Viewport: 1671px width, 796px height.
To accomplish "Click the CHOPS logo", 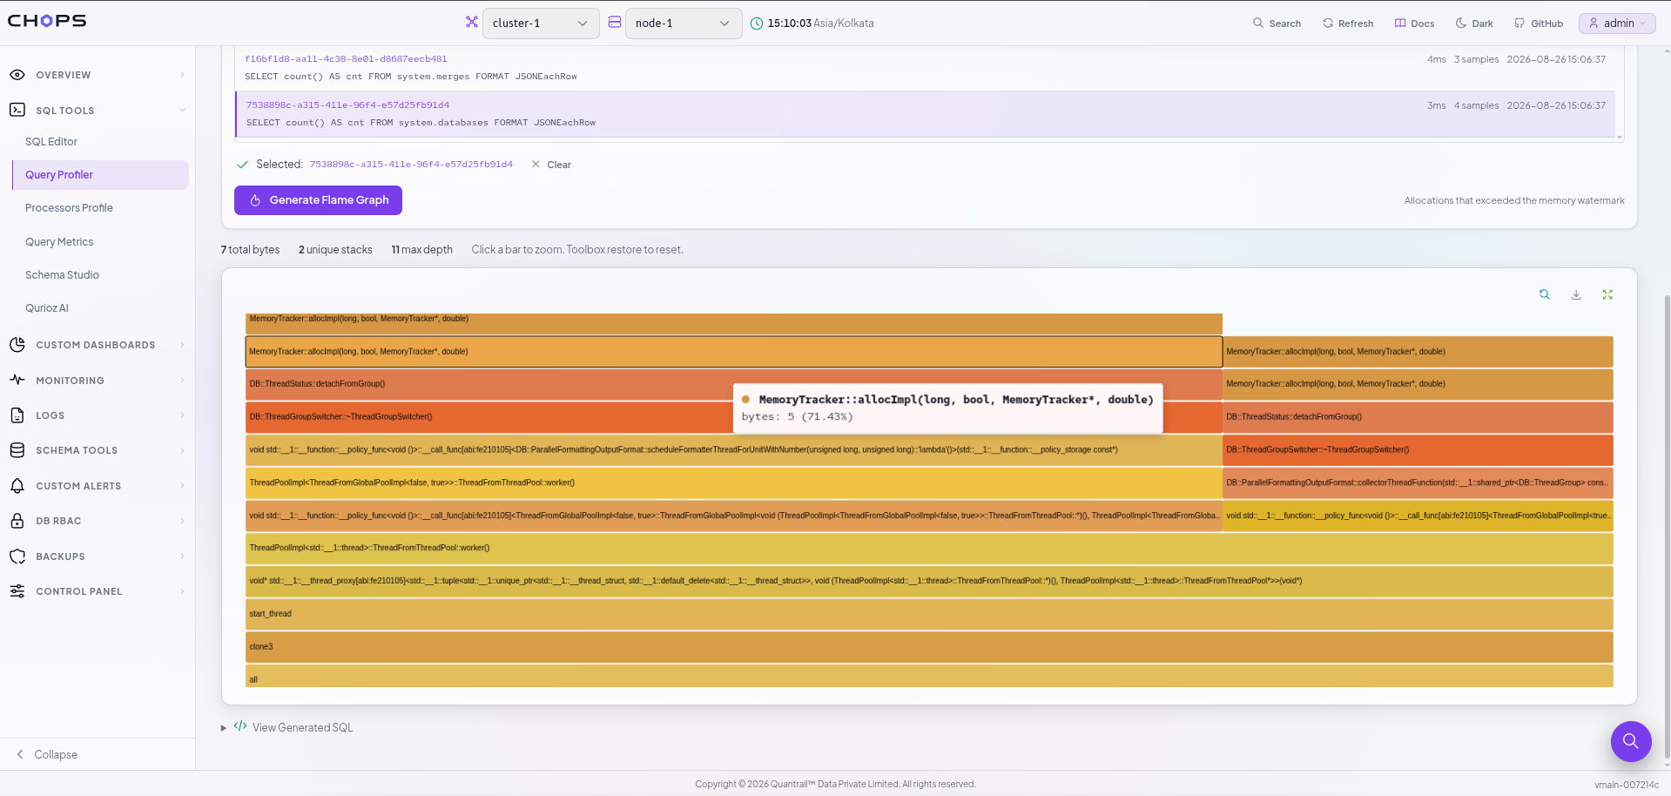I will [x=47, y=21].
